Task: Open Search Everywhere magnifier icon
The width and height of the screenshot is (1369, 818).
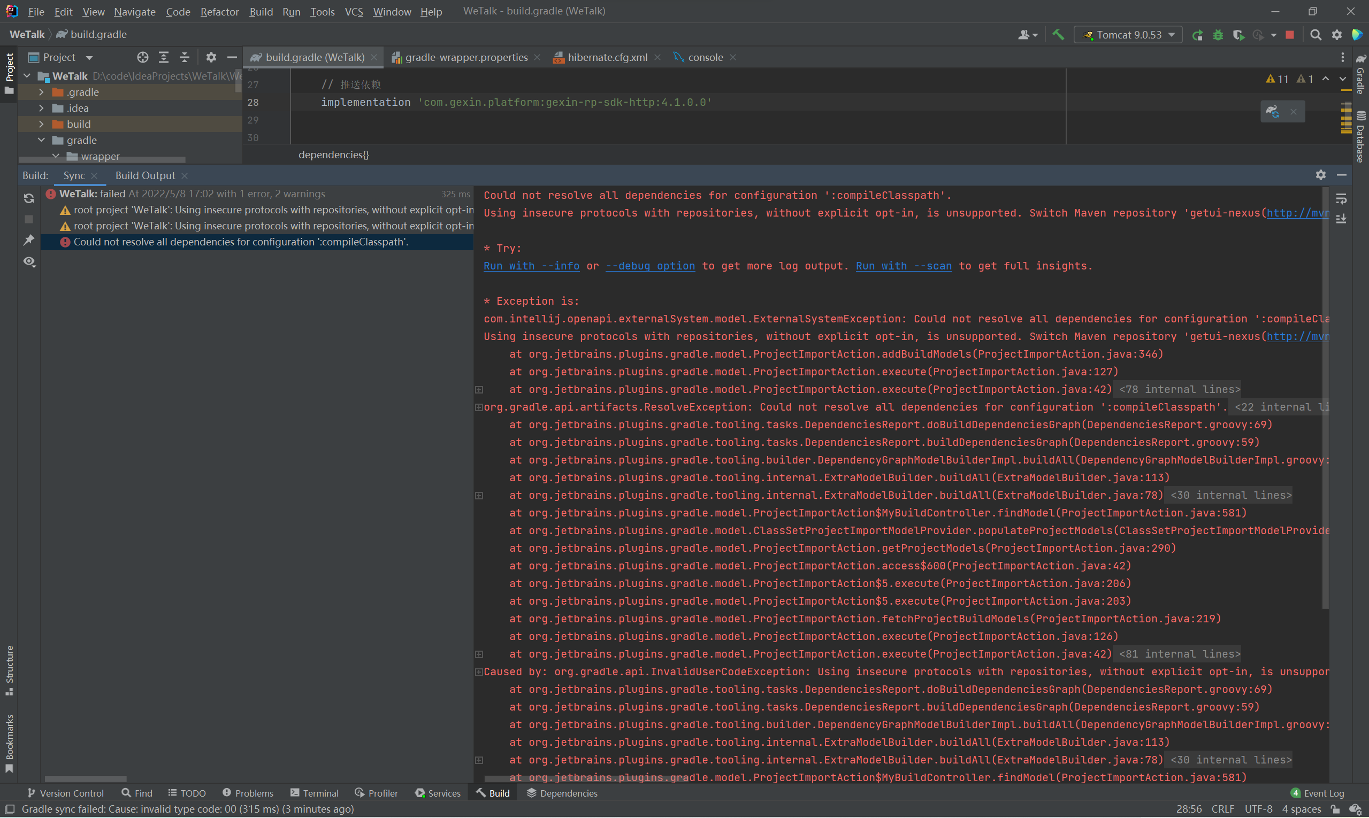Action: coord(1316,35)
